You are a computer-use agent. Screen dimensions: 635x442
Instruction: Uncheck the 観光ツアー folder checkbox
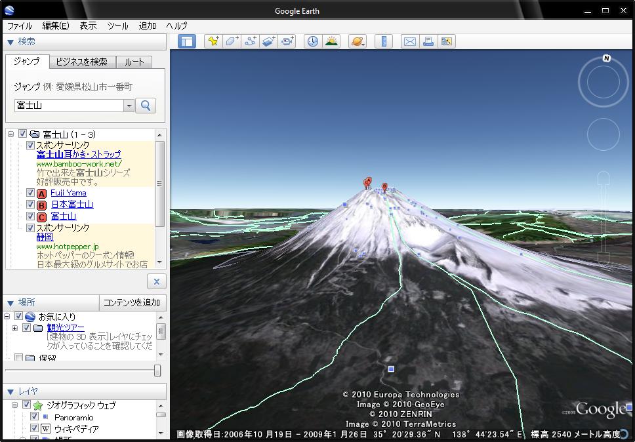[26, 327]
